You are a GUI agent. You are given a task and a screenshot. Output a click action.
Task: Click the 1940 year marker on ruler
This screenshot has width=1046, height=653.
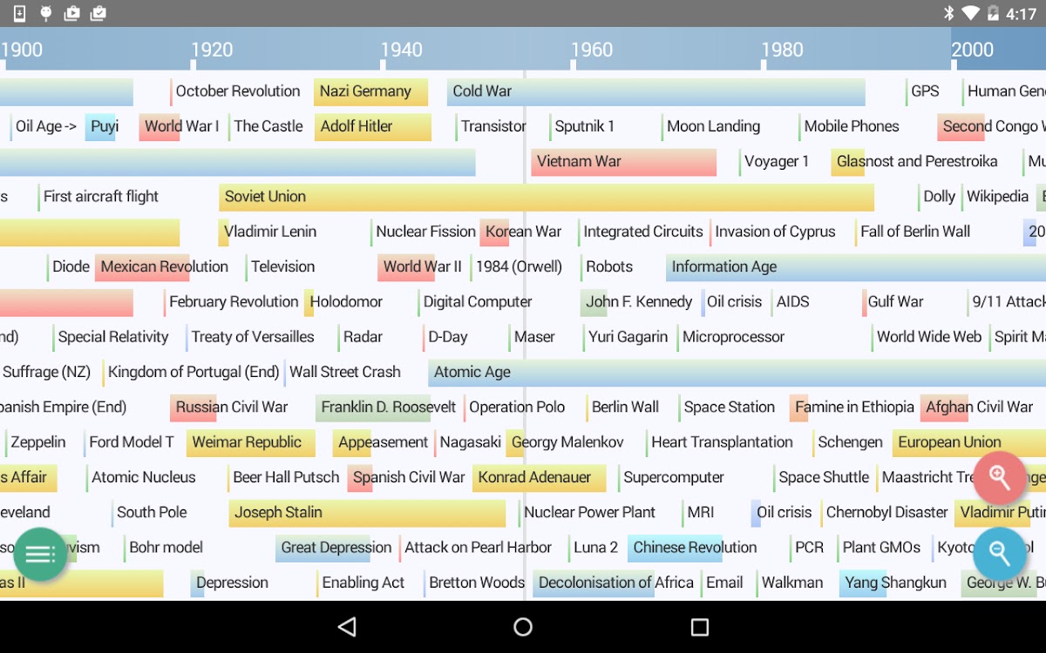(401, 50)
